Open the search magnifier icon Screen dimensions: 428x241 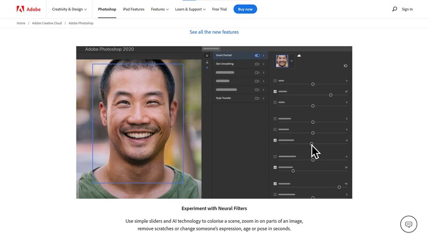(x=394, y=9)
